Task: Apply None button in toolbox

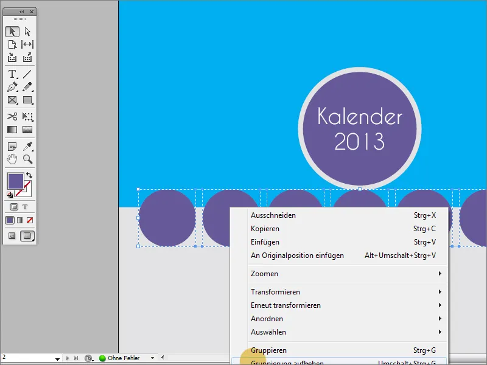Action: [x=30, y=220]
